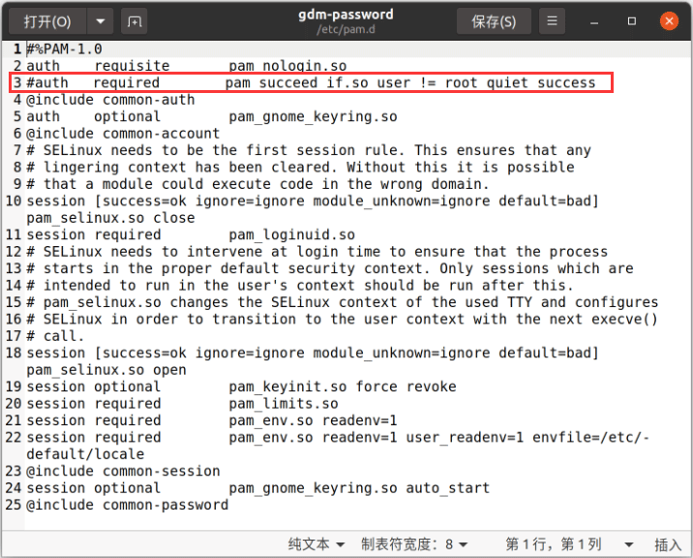The height and width of the screenshot is (558, 693).
Task: Click the #%PAM-1.0 first line
Action: click(64, 48)
